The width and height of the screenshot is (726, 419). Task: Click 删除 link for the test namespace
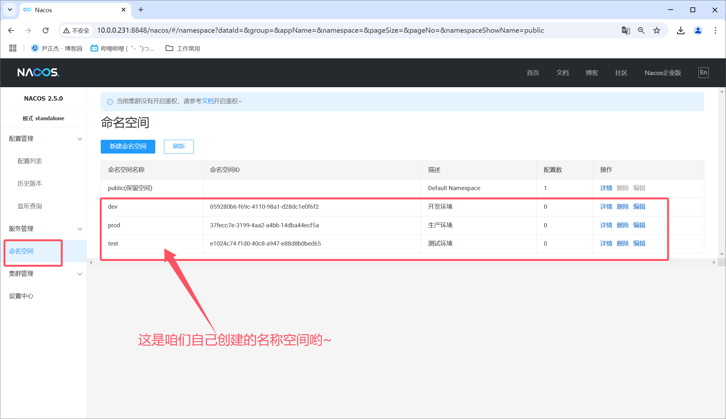tap(622, 244)
